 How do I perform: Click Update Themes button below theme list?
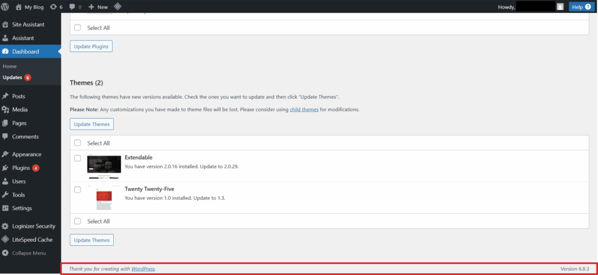[92, 241]
